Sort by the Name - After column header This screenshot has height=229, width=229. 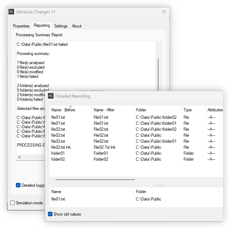pos(112,110)
